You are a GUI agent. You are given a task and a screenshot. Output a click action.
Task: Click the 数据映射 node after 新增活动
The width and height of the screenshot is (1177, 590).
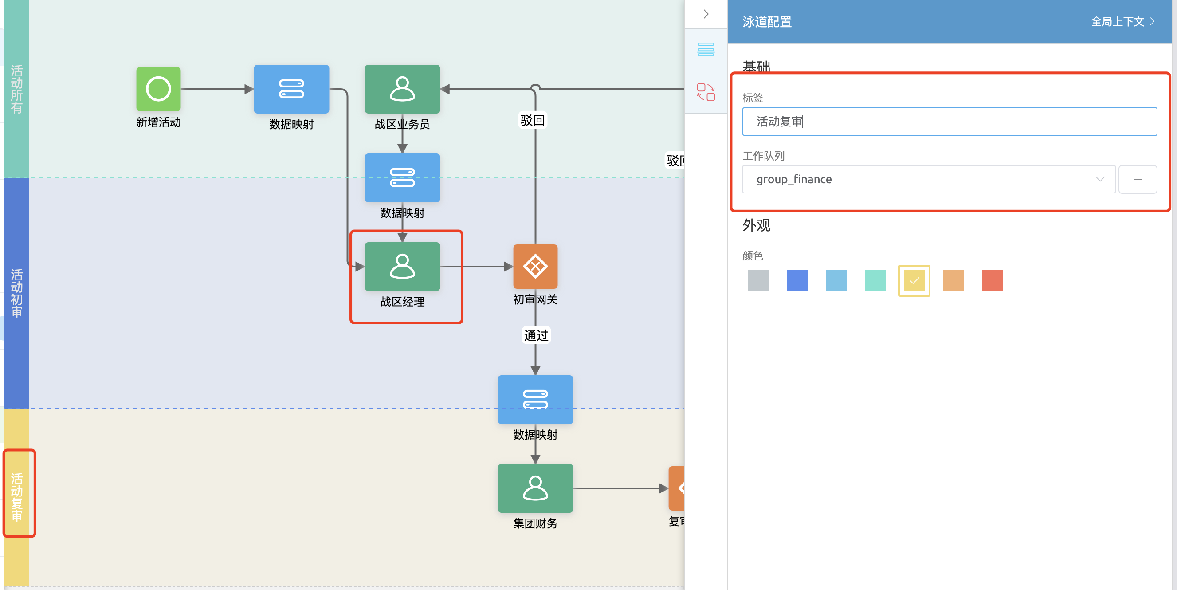(291, 89)
